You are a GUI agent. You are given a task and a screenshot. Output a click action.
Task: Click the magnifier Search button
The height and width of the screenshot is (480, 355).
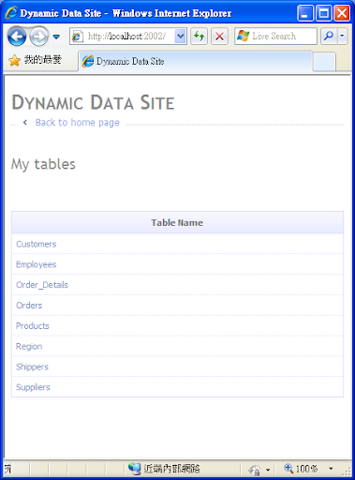(329, 37)
